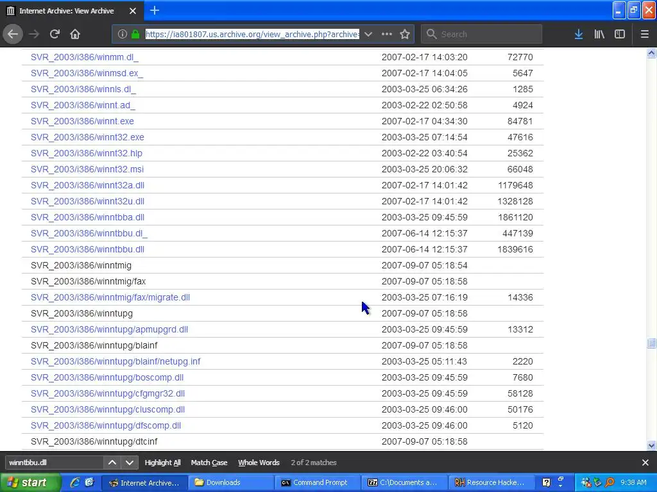This screenshot has height=492, width=657.
Task: Click the size value 1839616
Action: (x=515, y=249)
